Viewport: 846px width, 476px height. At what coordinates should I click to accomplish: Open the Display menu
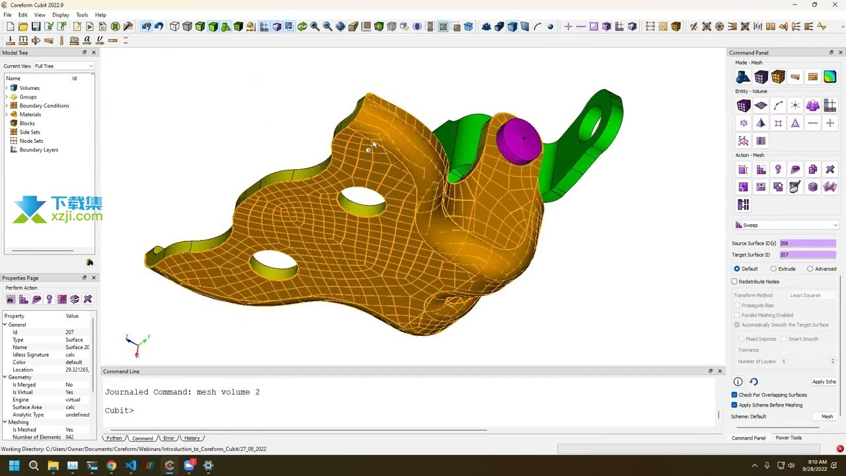60,15
